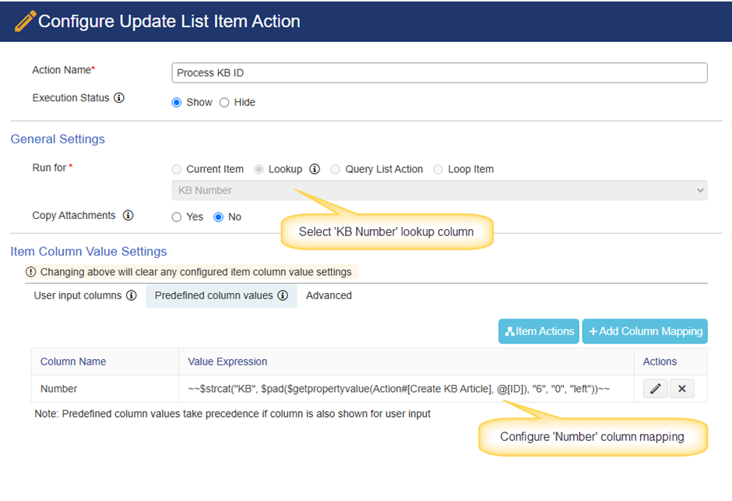Viewport: 732px width, 501px height.
Task: Click the Predefined column values info icon
Action: point(283,295)
